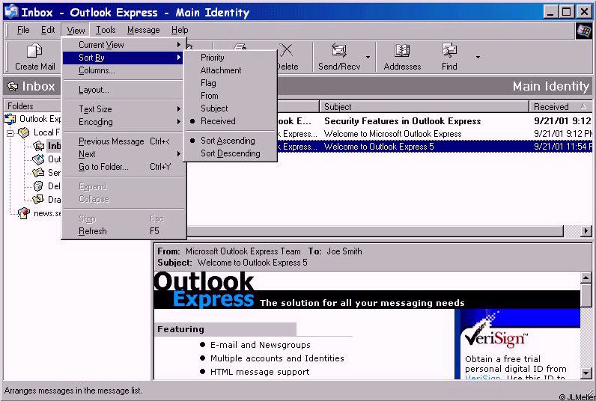Select the Deleted Items folder icon

click(x=38, y=186)
